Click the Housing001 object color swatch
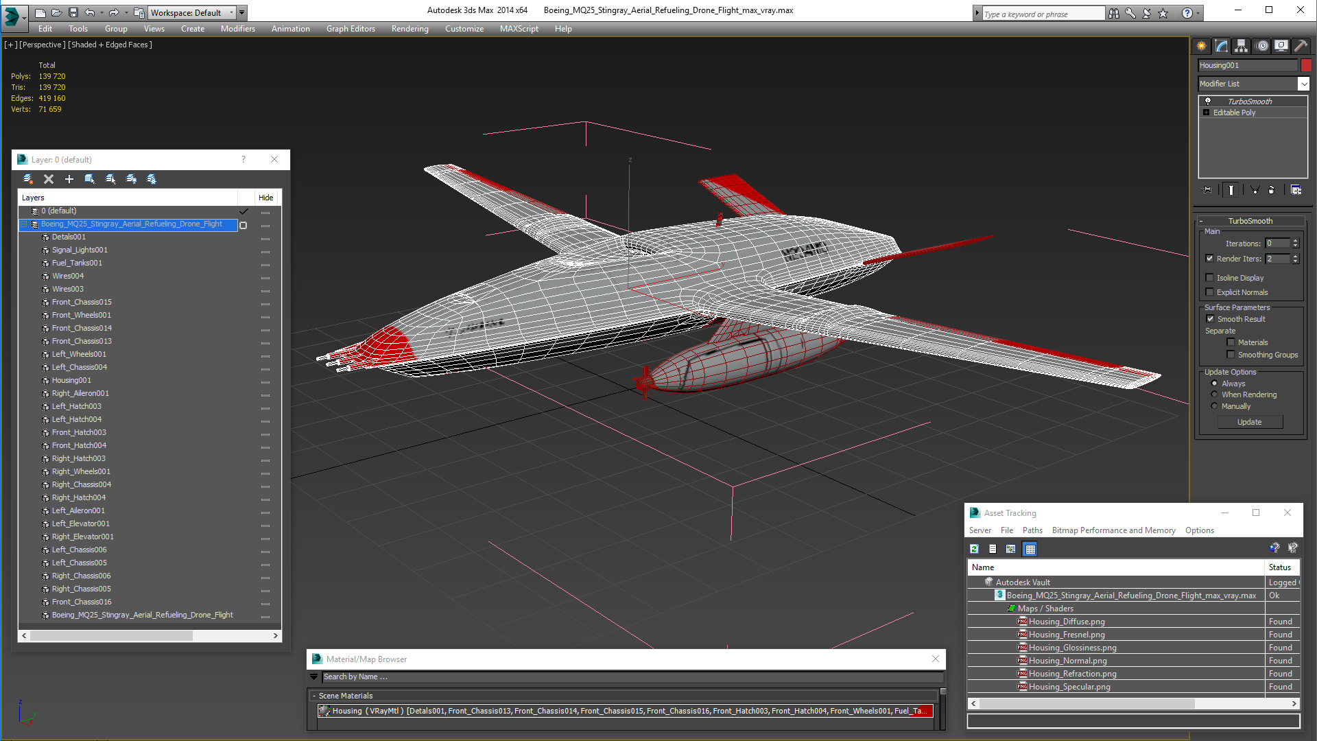The height and width of the screenshot is (741, 1317). point(1306,66)
